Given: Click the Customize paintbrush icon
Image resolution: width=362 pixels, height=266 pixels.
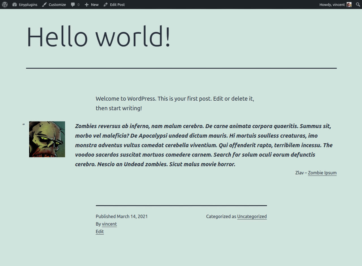Looking at the screenshot, I should pos(44,5).
